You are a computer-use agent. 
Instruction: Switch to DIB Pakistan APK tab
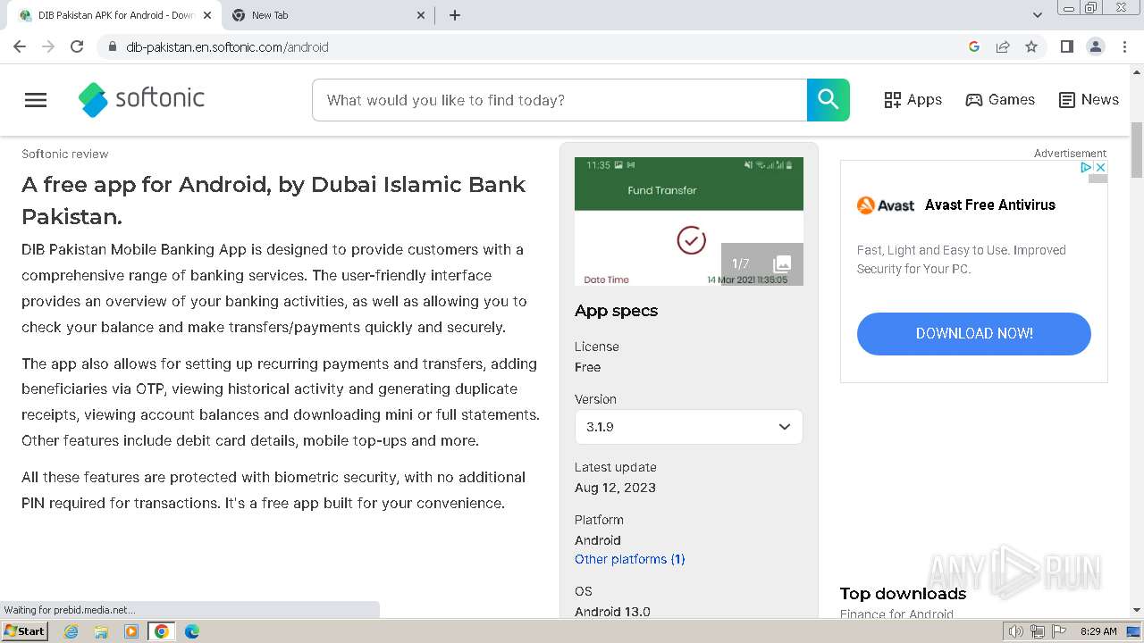coord(116,15)
